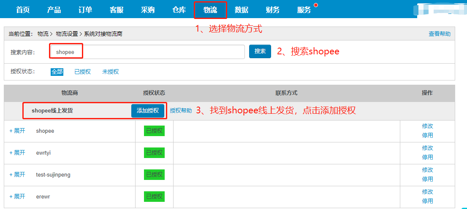Click the 物流 breadcrumb link
Screen dimensions: 467x209
pos(43,34)
